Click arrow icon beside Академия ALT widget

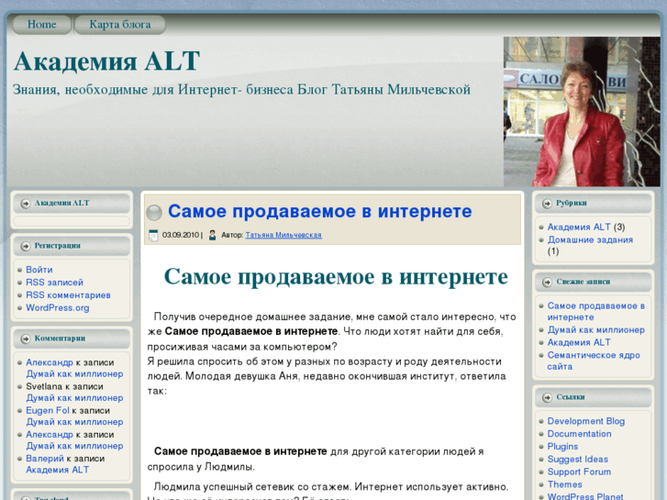[26, 204]
